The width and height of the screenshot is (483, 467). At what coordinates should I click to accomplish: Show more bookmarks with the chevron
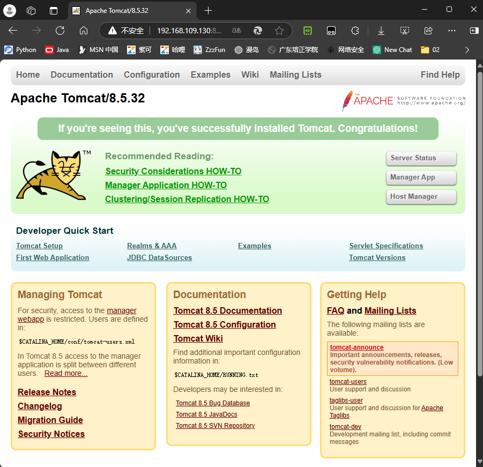click(467, 50)
